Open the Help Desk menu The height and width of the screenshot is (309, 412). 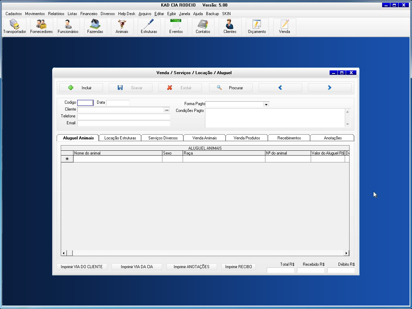(x=127, y=14)
